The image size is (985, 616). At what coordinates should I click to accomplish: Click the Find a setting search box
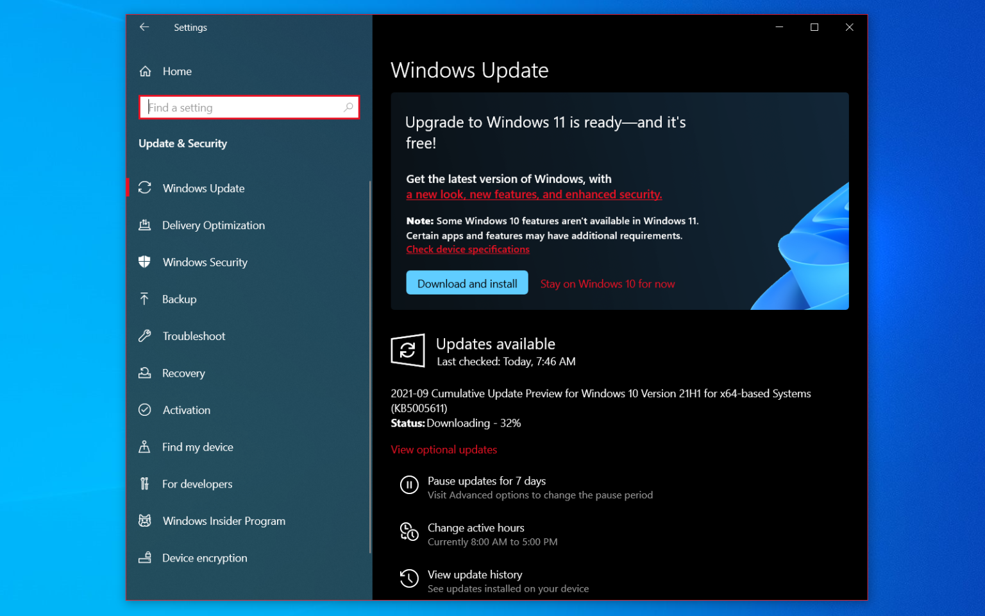tap(249, 107)
